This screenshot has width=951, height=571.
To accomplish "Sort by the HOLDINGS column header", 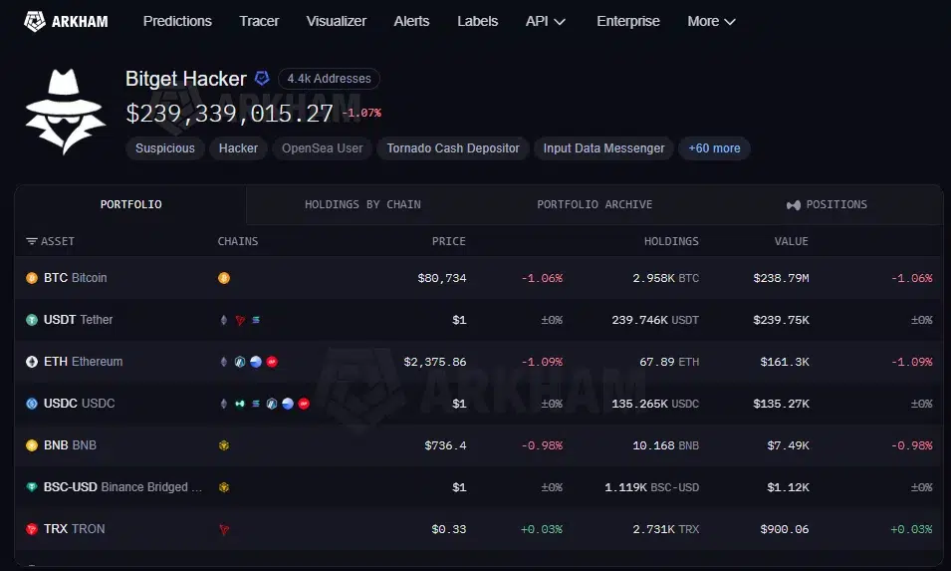I will [671, 241].
